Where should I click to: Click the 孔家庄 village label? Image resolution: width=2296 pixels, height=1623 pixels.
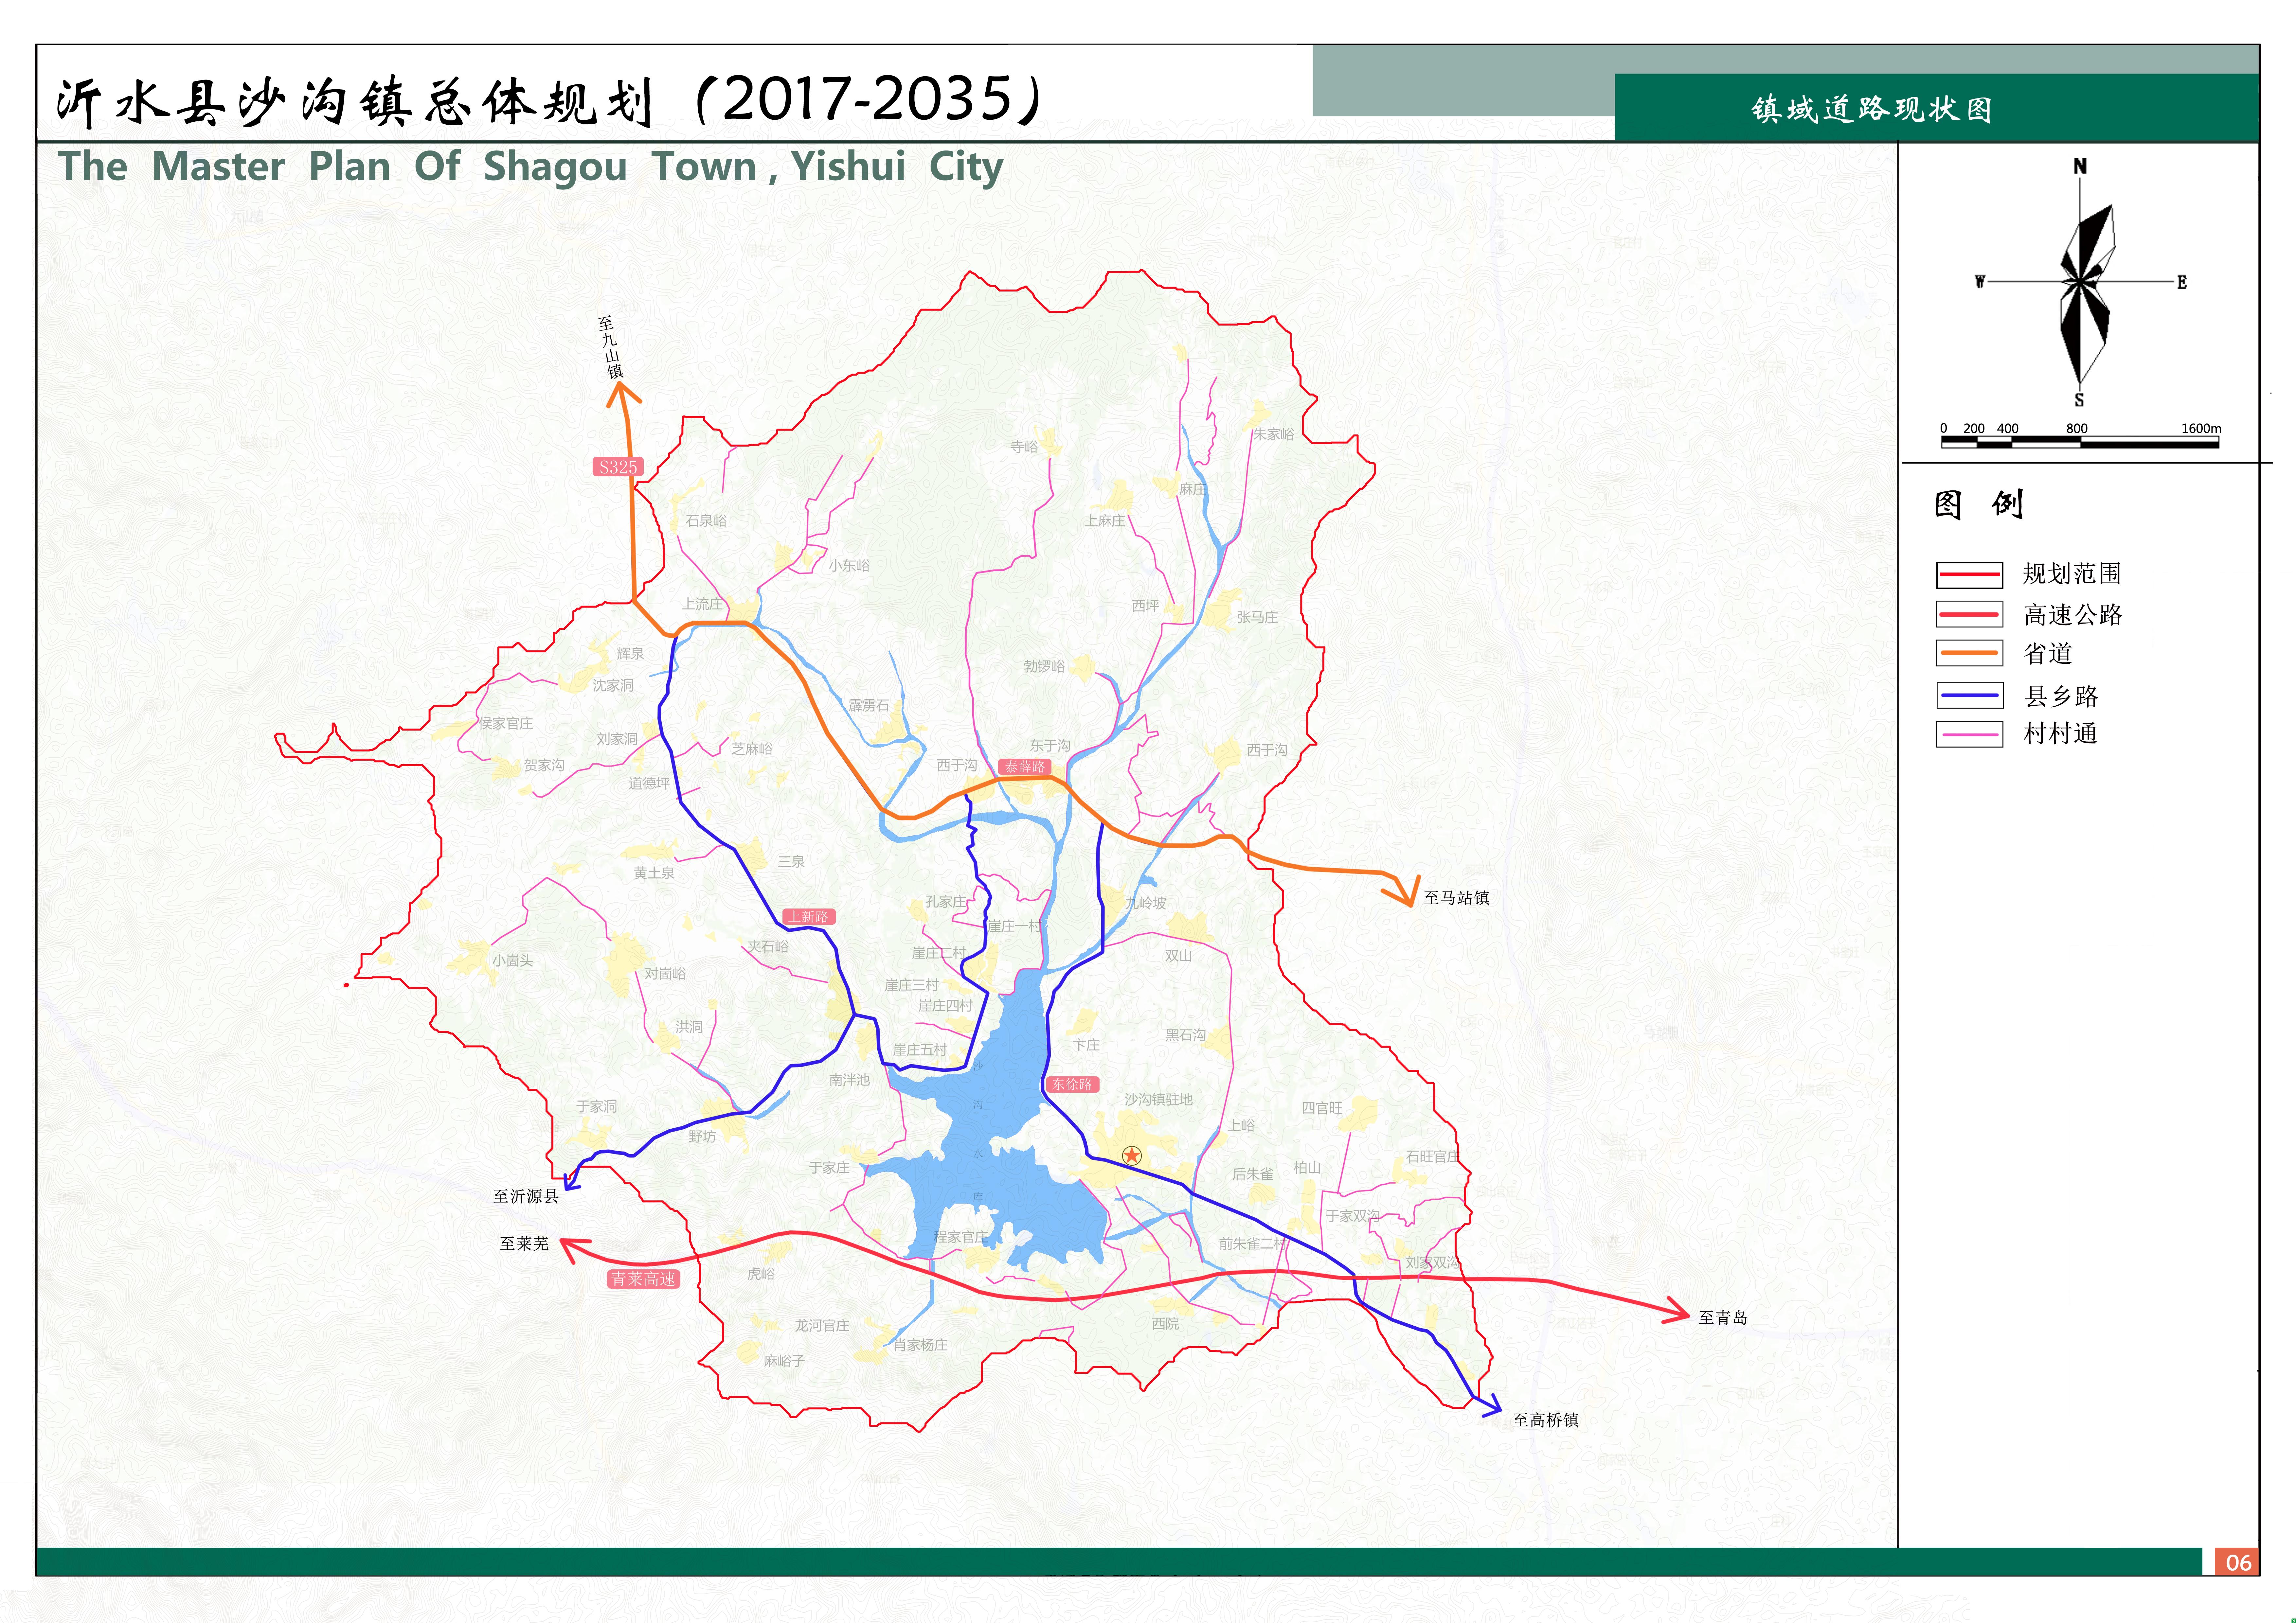click(x=945, y=901)
